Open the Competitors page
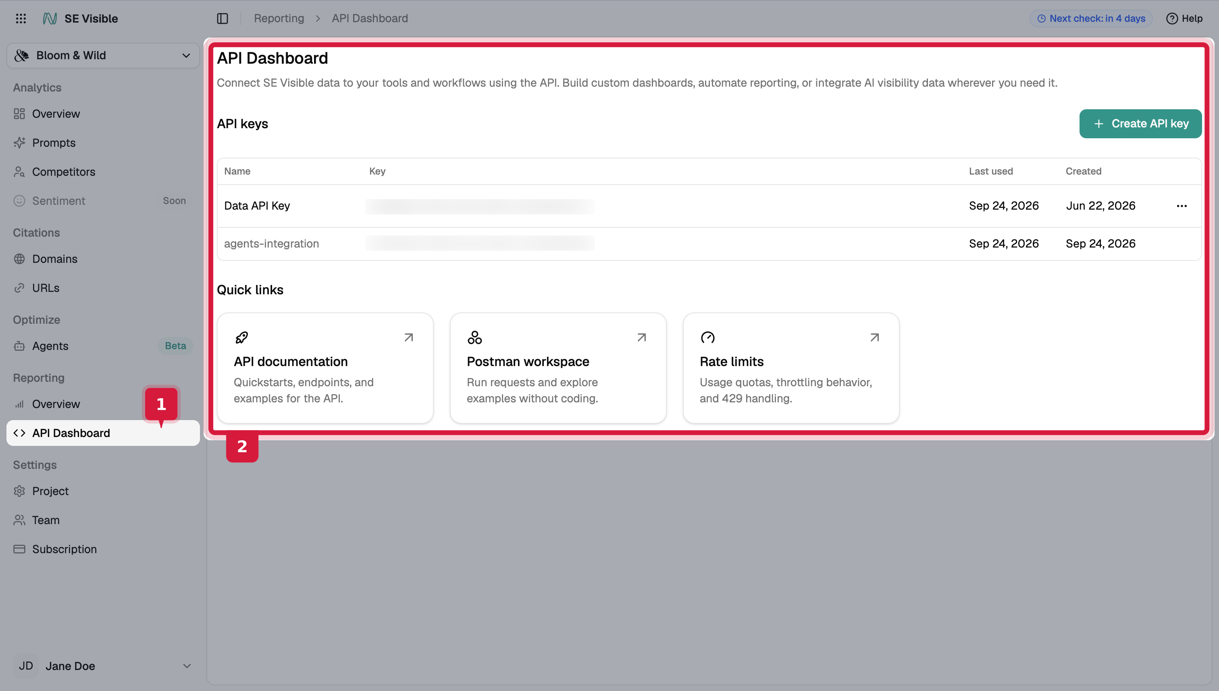 click(x=103, y=172)
